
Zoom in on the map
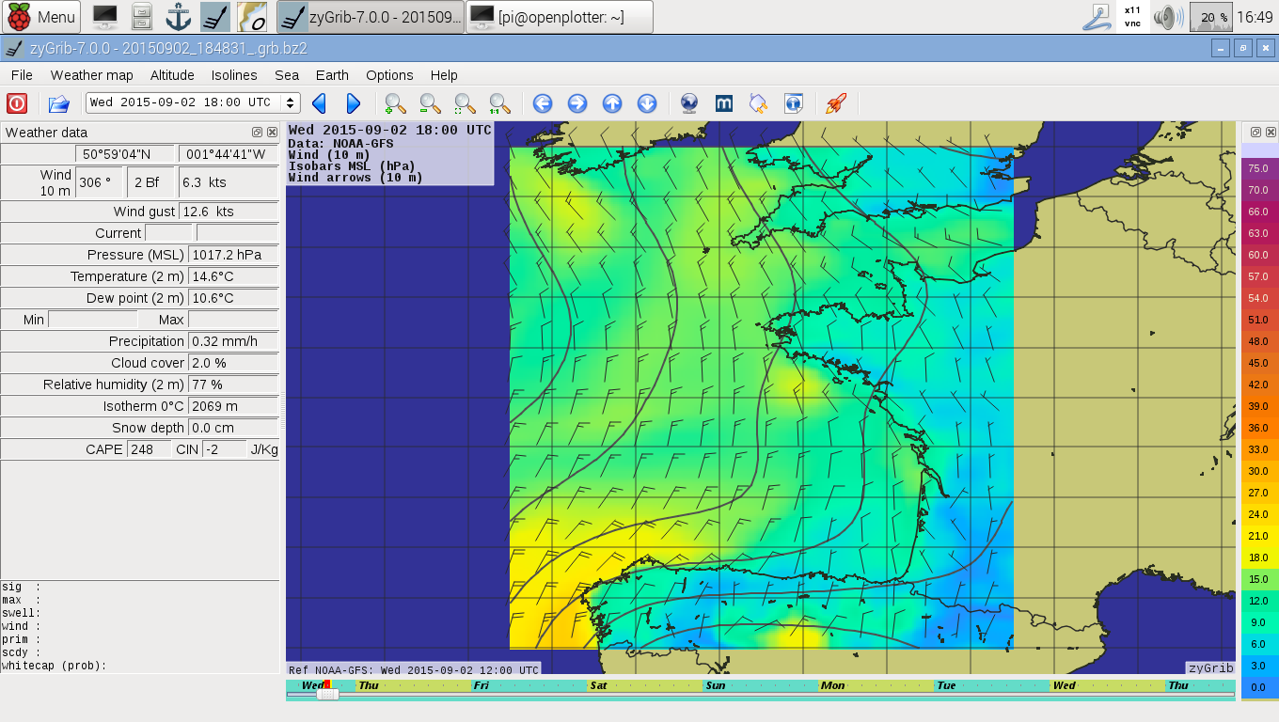[396, 103]
